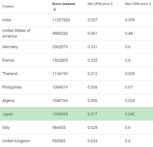The image size is (153, 147).
Task: Select the France country cell
Action: [8, 60]
